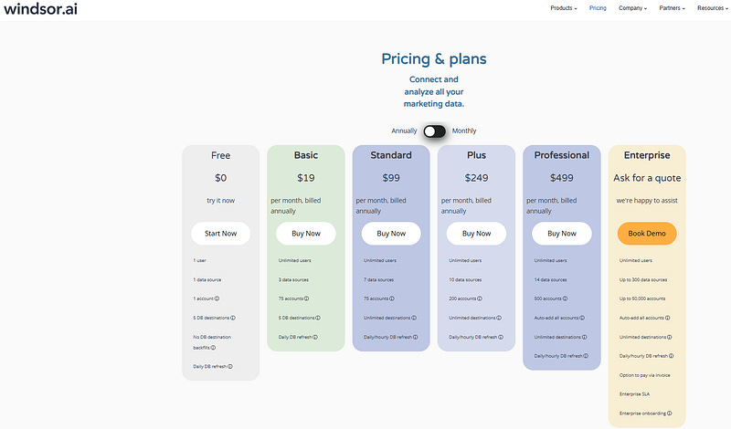Screen dimensions: 731x429
Task: Go to the Pricing nav item
Action: tap(598, 8)
